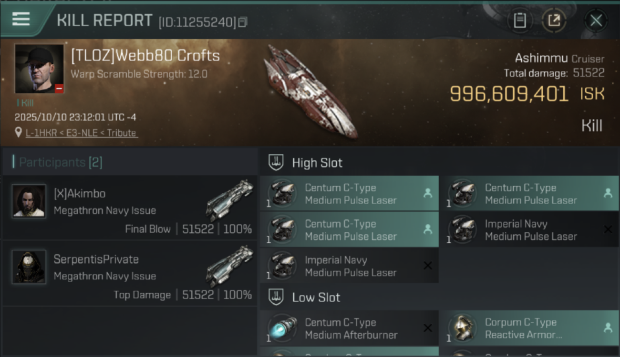The width and height of the screenshot is (620, 357).
Task: Select the Participants tab
Action: [x=60, y=162]
